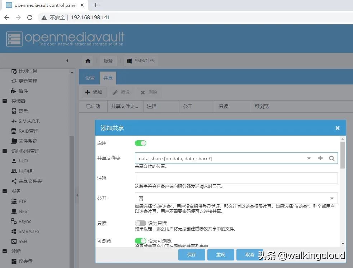Screen dimensions: 353x268
Task: Click the dialog scrollbar down arrow
Action: pyautogui.click(x=343, y=244)
